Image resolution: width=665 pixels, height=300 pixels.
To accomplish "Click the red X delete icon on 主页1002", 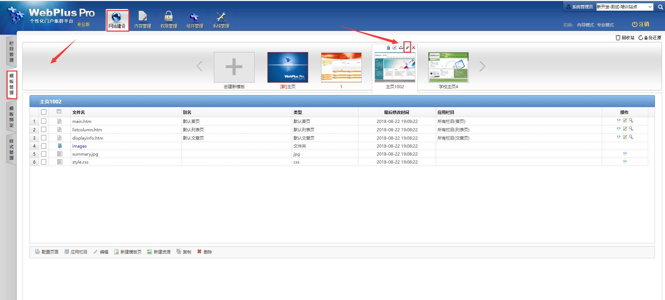I will [414, 48].
